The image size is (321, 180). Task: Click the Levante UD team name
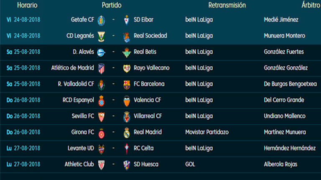81,148
